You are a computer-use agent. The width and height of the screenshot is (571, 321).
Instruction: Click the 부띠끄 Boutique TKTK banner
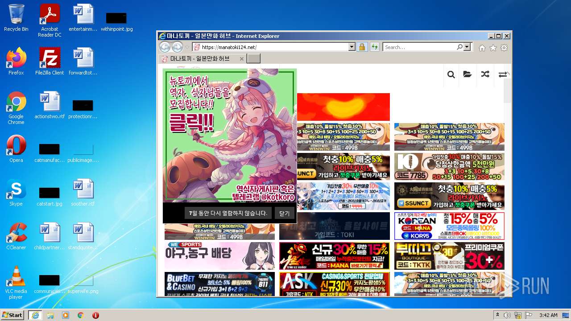(449, 256)
